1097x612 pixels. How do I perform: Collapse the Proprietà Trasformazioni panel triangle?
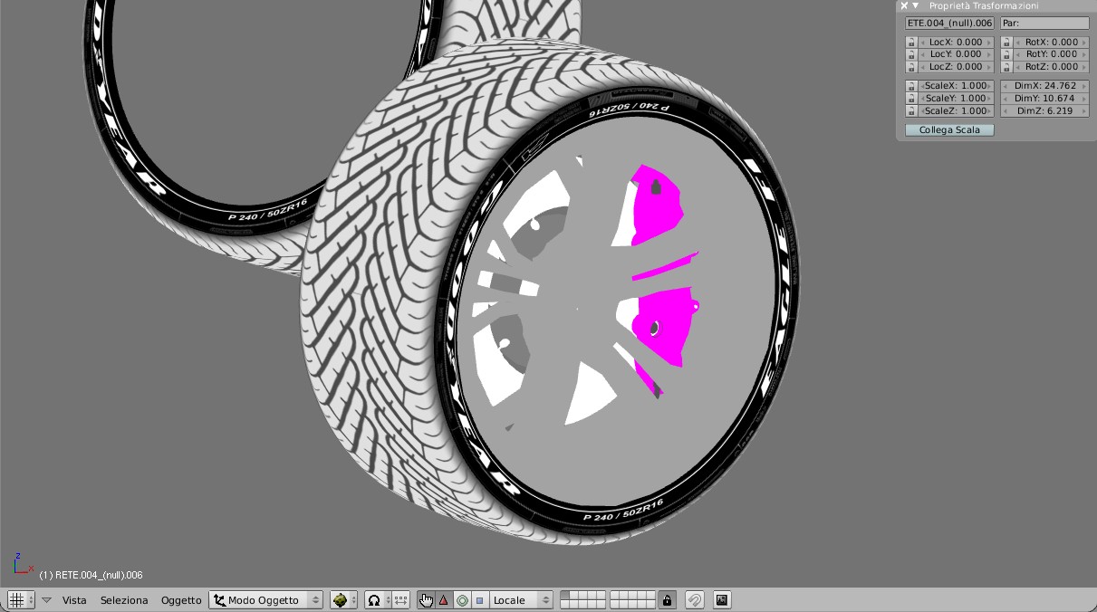click(916, 5)
